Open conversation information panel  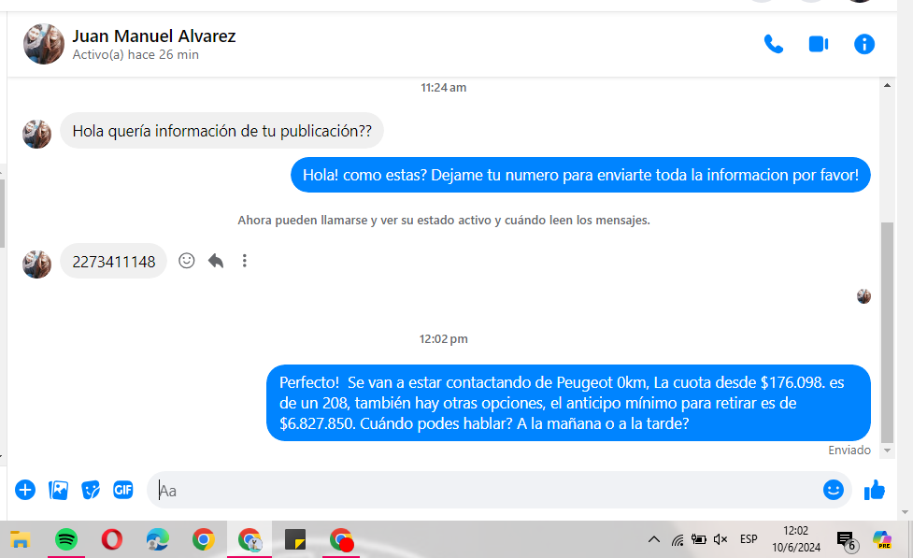(864, 44)
